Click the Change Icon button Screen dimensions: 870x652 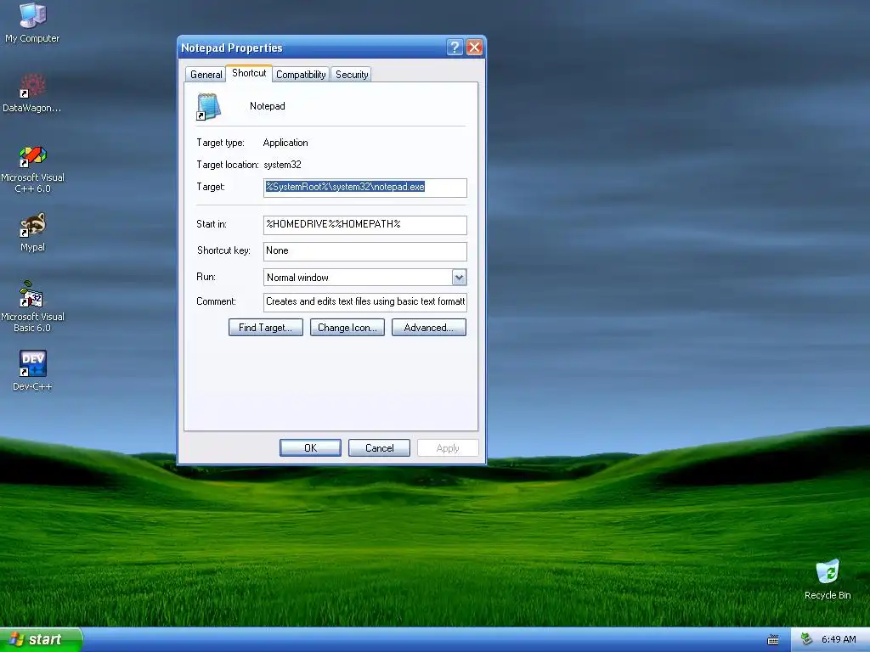pos(347,328)
